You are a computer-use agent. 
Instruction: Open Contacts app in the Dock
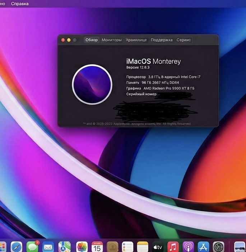pos(112,247)
